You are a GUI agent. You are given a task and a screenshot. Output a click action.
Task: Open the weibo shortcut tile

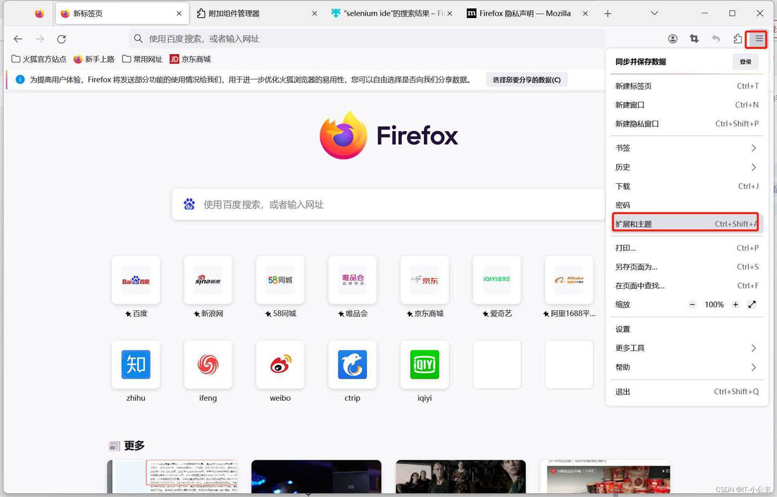click(x=280, y=365)
